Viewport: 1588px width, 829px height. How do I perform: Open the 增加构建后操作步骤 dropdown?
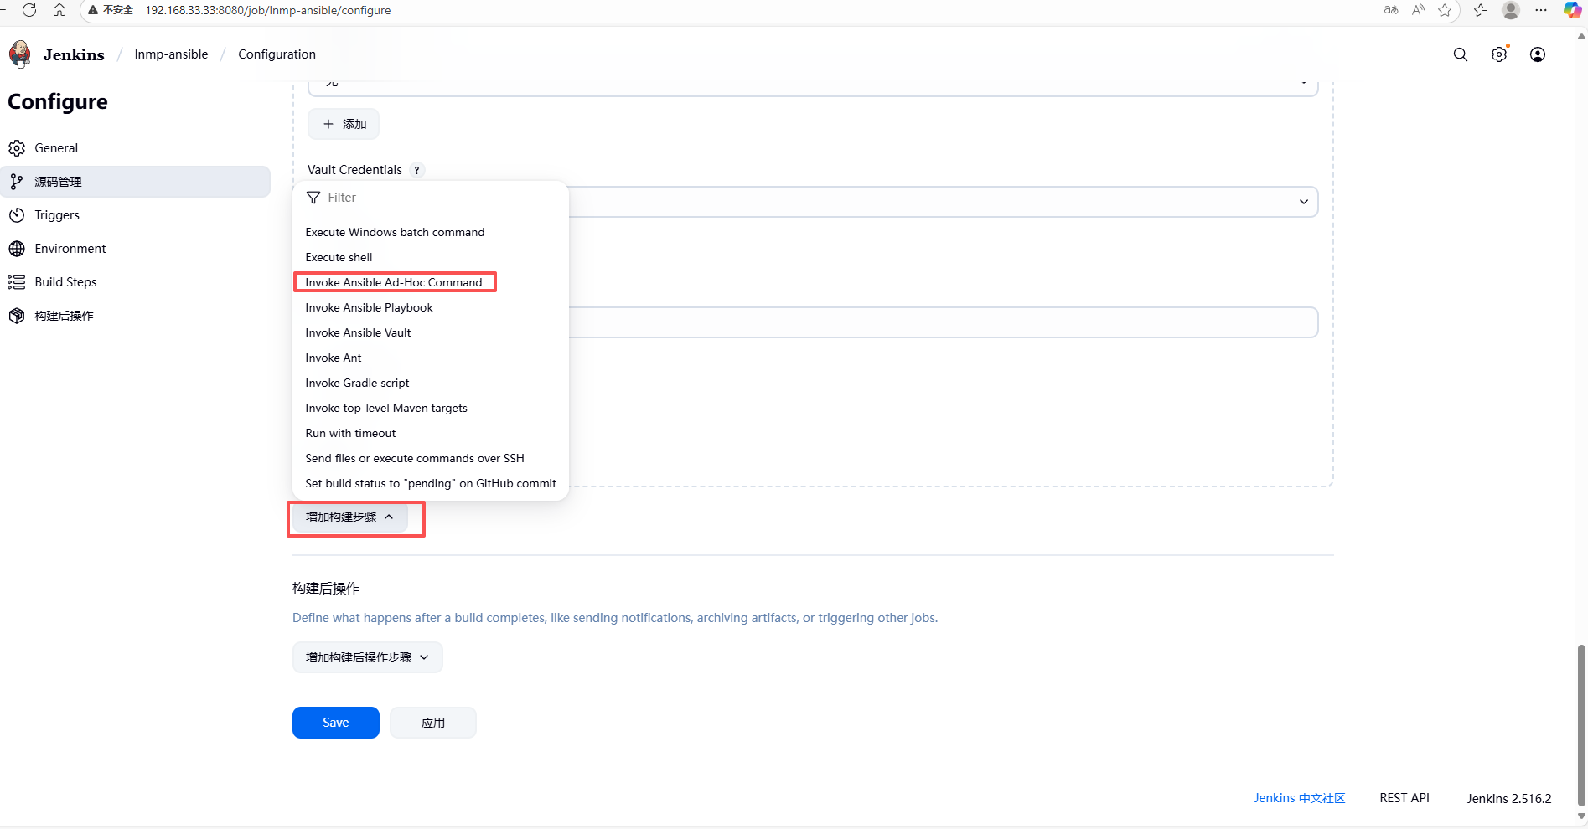click(x=367, y=657)
